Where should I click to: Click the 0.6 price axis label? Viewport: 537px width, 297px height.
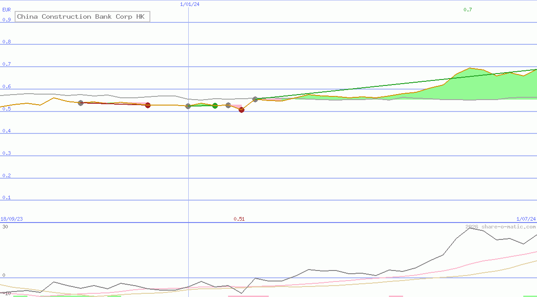click(6, 86)
